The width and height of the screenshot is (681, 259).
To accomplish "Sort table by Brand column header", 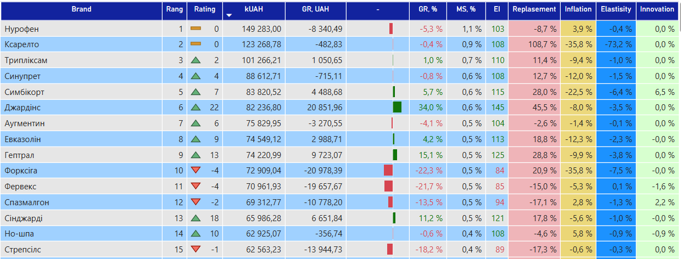I will tap(81, 9).
